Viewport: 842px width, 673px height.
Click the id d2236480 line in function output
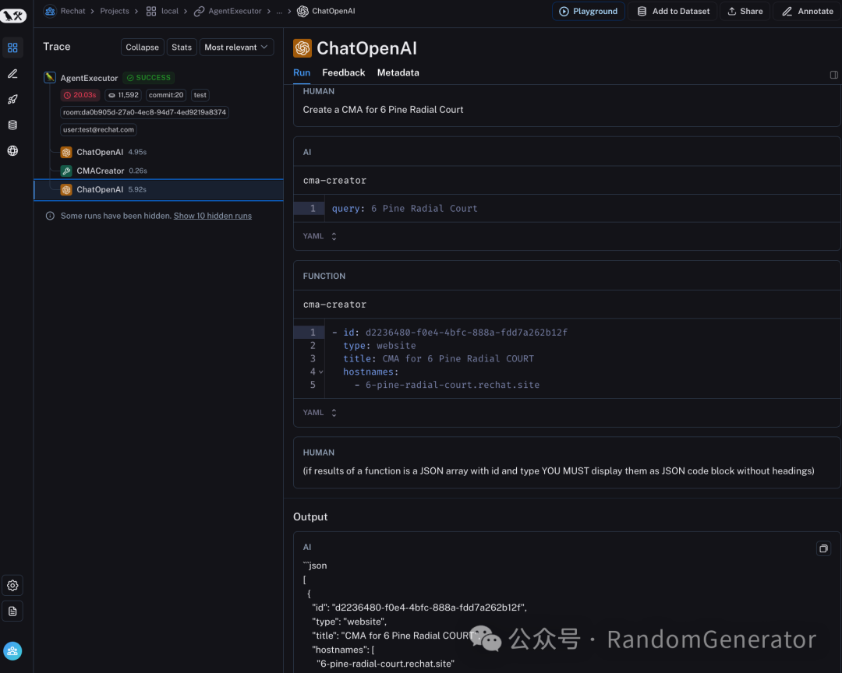[450, 332]
